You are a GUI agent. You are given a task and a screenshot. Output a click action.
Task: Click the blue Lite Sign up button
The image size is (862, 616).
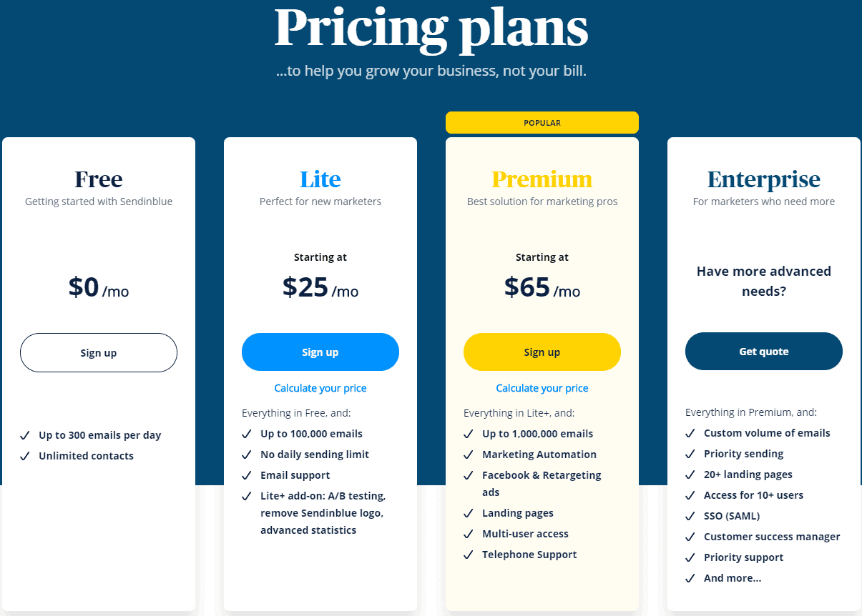tap(320, 352)
